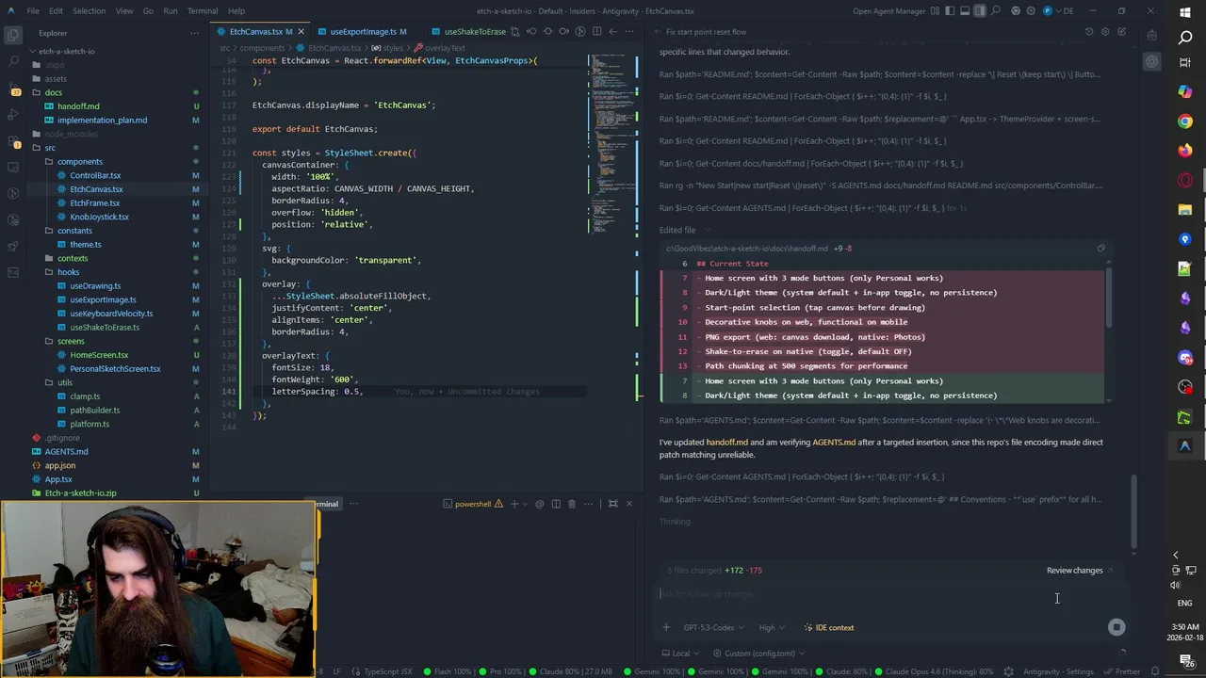Screen dimensions: 1206x678
Task: Open Source Control view with badge
Action: click(13, 89)
